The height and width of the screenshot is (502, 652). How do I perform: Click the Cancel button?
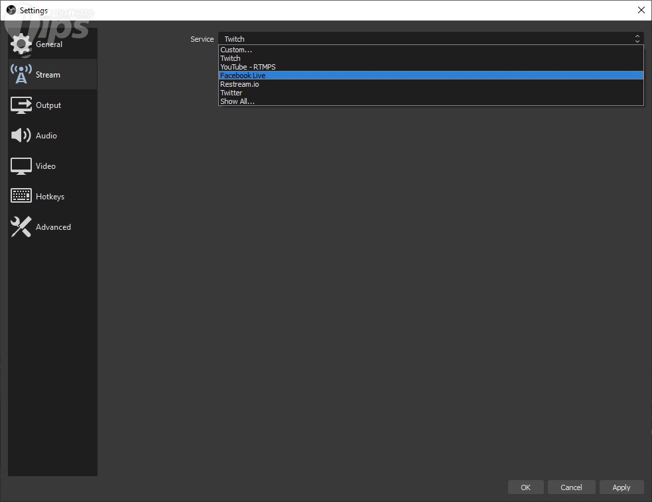[571, 487]
